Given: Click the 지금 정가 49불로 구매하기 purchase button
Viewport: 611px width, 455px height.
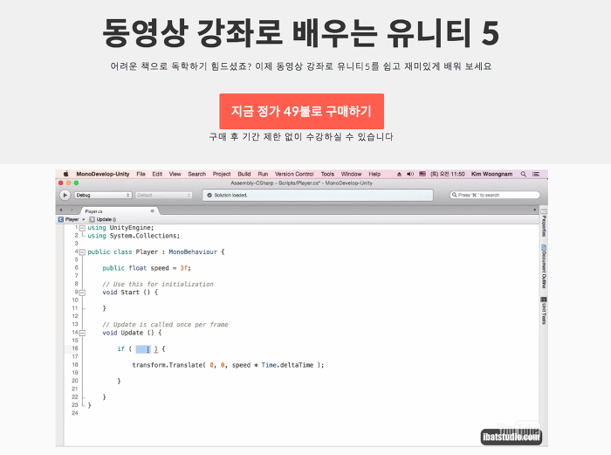Looking at the screenshot, I should pos(302,111).
